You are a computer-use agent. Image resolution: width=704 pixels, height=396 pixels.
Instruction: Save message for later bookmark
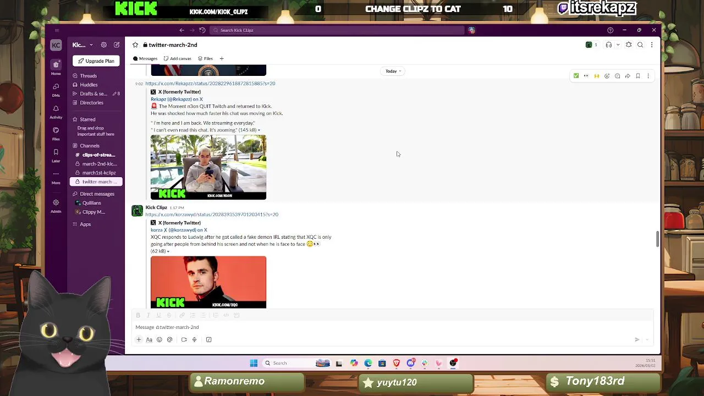(638, 76)
